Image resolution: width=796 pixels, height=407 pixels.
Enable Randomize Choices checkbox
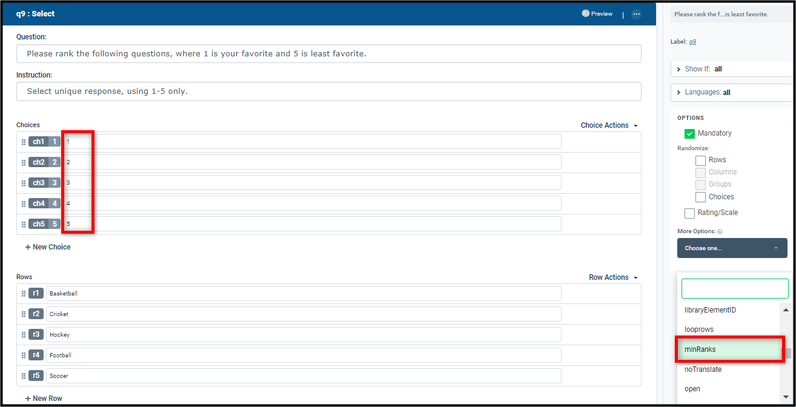click(700, 197)
